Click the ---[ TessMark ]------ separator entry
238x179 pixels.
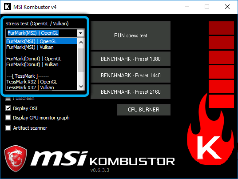point(41,76)
